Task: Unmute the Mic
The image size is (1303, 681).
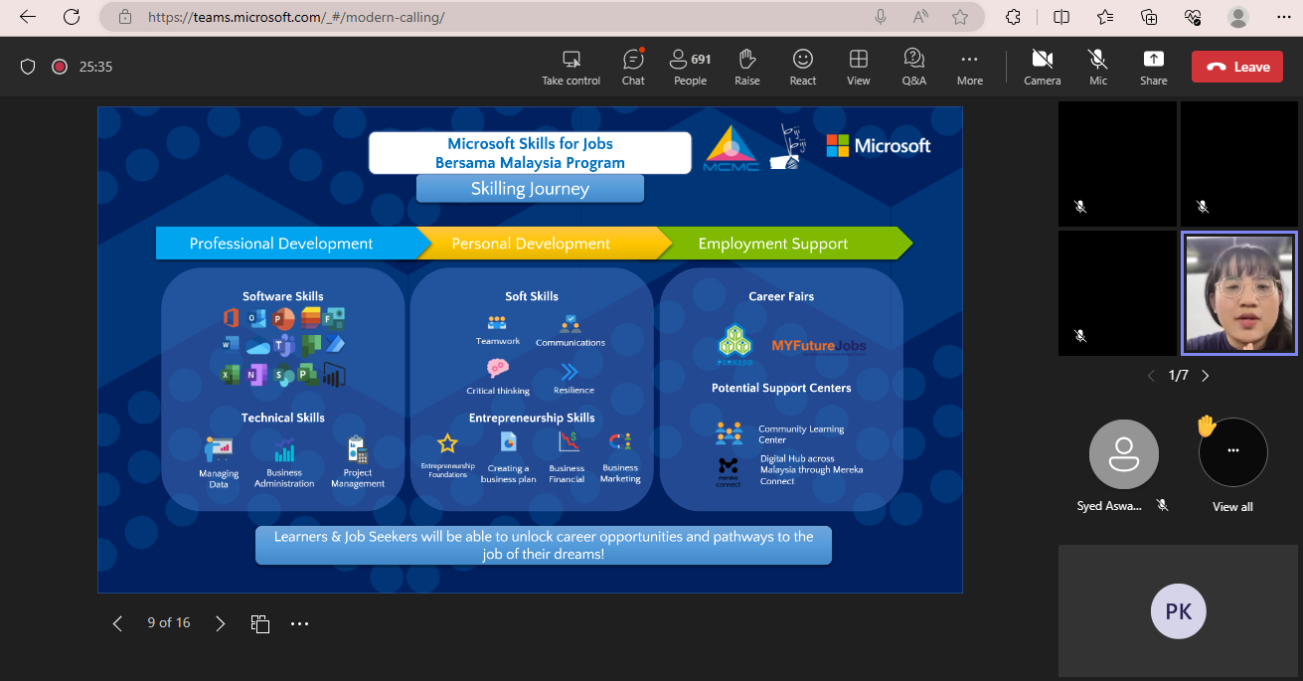Action: coord(1097,67)
